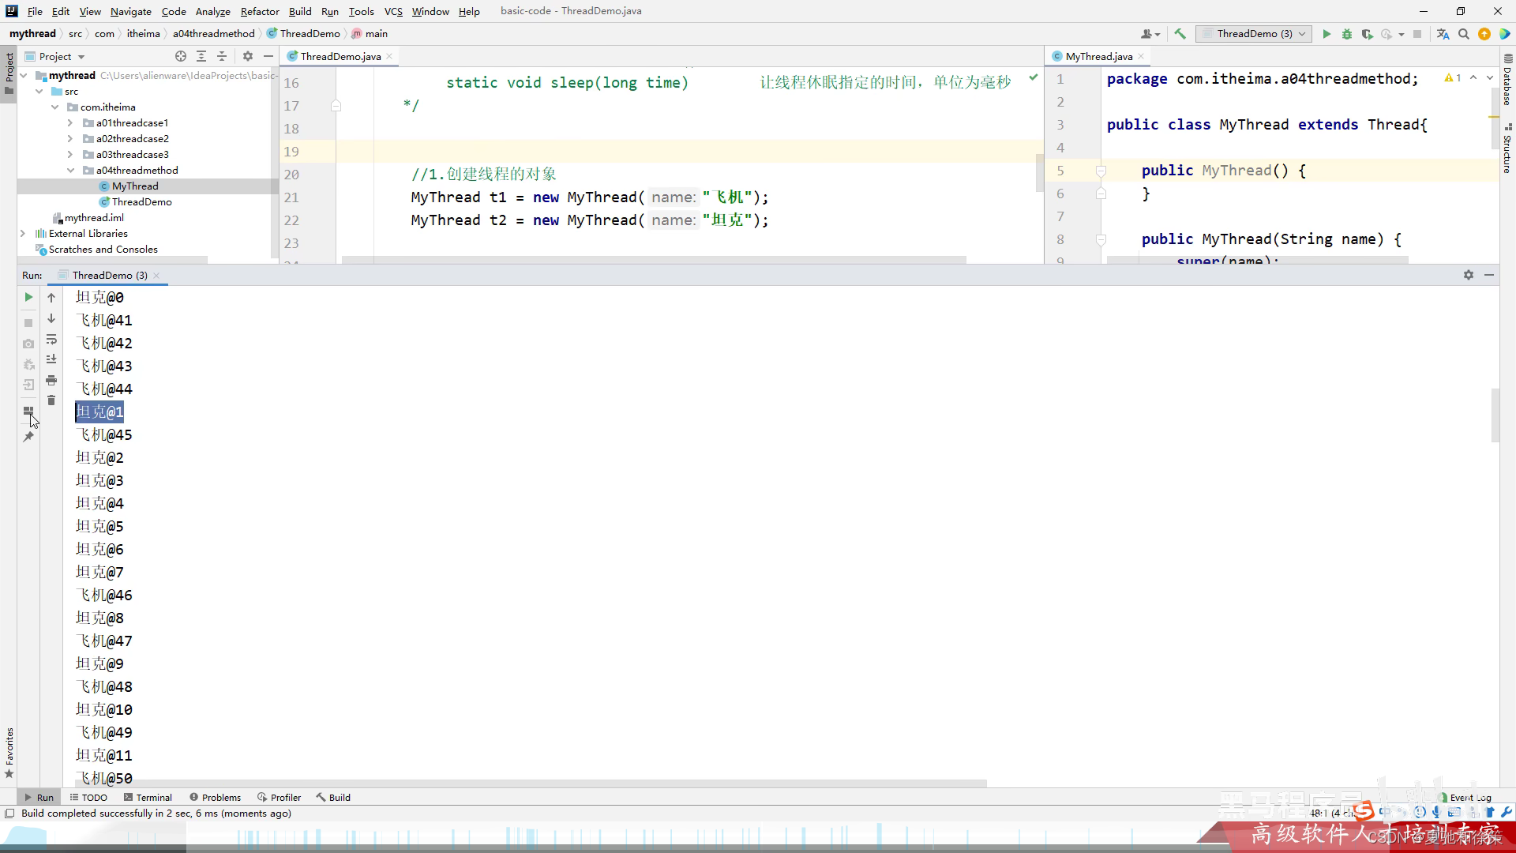Switch to MyThread.java editor tab
Screen dimensions: 1516x853
tap(1098, 56)
